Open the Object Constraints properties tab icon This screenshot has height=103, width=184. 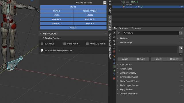[114, 63]
